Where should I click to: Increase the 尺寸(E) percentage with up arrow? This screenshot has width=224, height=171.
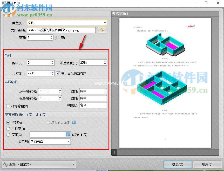pos(53,72)
